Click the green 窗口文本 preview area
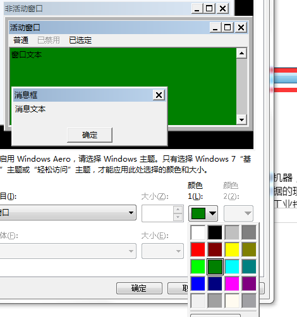Image resolution: width=297 pixels, height=317 pixels. click(x=123, y=68)
